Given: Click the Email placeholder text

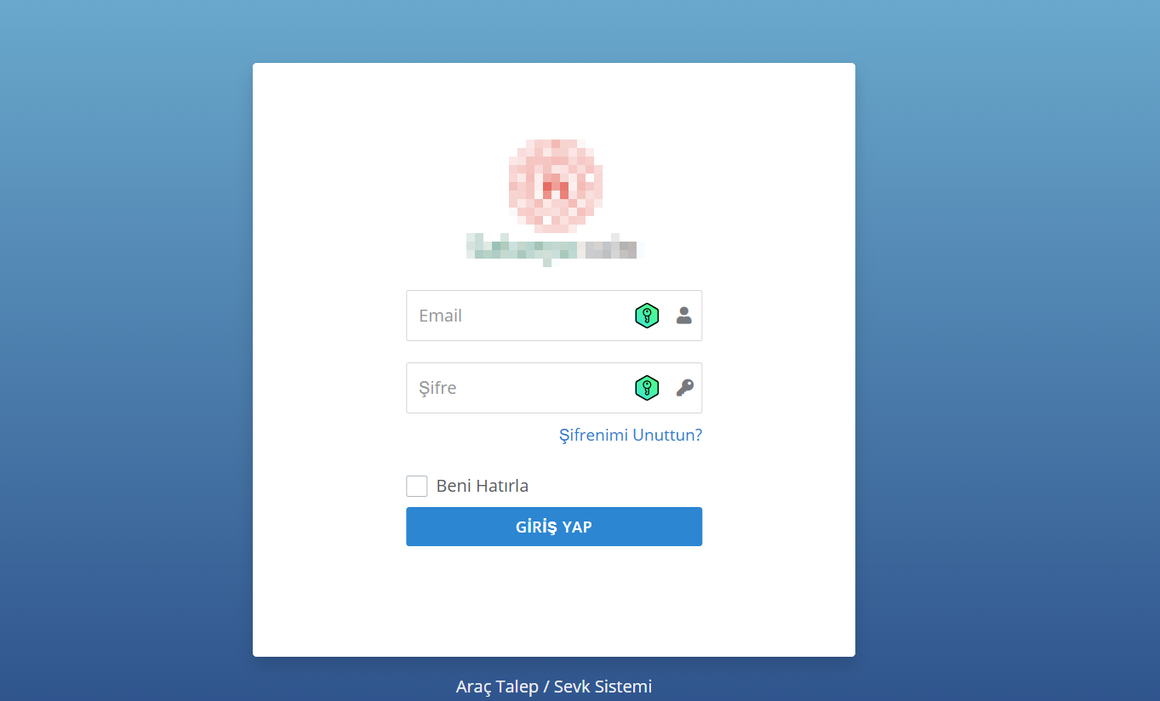Looking at the screenshot, I should tap(441, 316).
